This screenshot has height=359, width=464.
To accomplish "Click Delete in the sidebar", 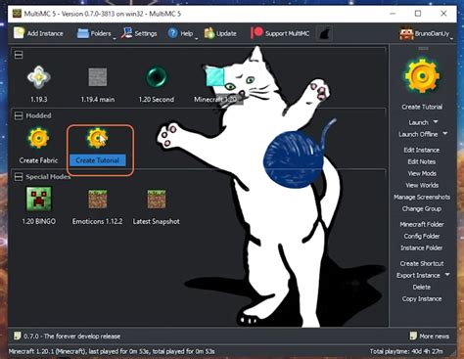I will pos(422,288).
